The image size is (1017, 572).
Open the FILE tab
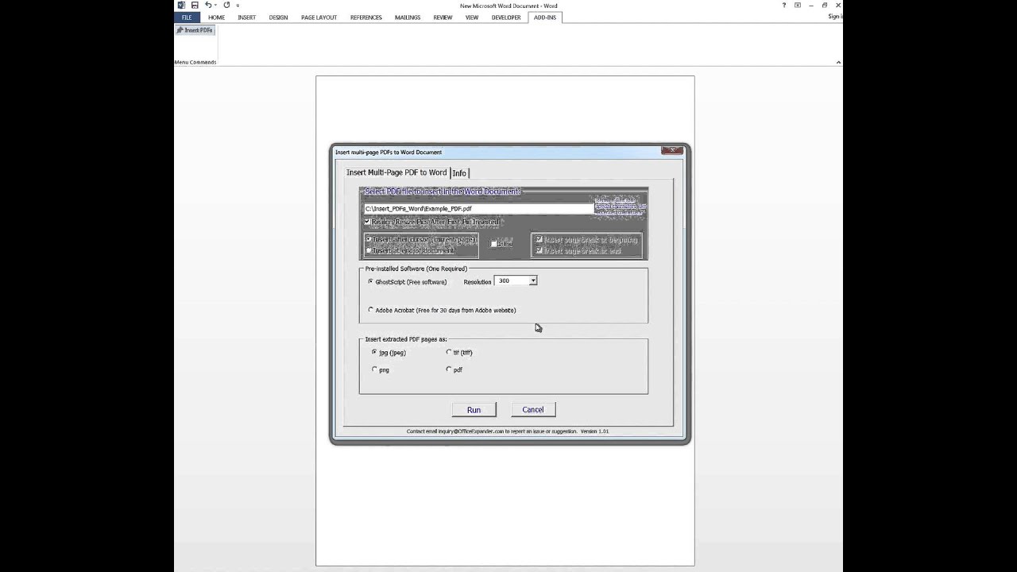[187, 17]
